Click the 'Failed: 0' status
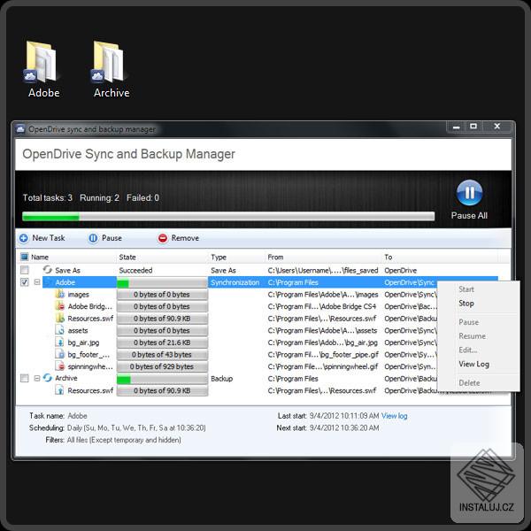The height and width of the screenshot is (531, 531). (142, 197)
